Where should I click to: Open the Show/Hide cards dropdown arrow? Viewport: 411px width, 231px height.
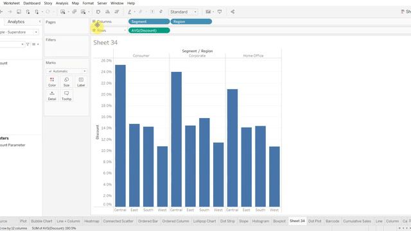pyautogui.click(x=213, y=12)
